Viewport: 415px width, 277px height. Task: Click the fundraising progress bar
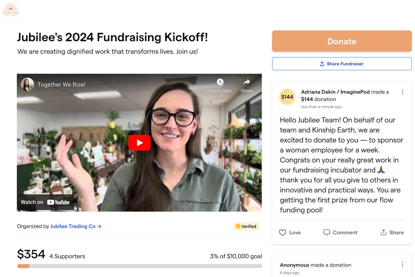pyautogui.click(x=140, y=266)
